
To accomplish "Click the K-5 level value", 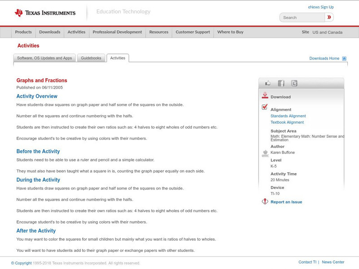I will (274, 166).
